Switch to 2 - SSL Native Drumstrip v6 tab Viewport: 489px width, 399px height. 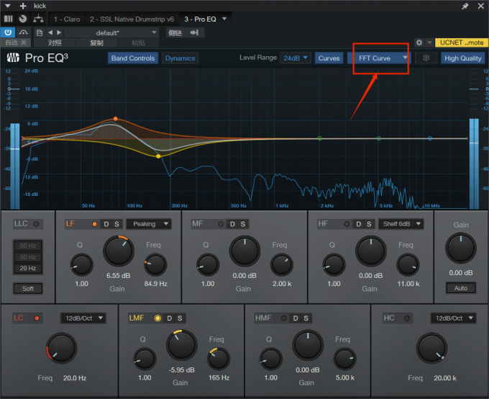pyautogui.click(x=132, y=19)
